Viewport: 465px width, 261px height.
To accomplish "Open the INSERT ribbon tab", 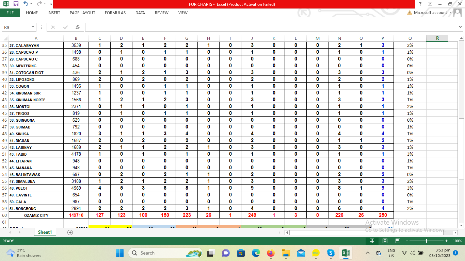I will [54, 13].
